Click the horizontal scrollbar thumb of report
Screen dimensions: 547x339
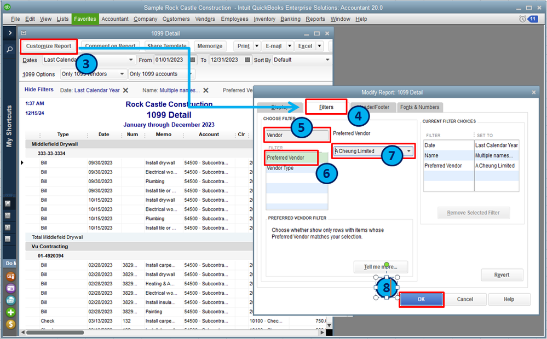tap(55, 332)
